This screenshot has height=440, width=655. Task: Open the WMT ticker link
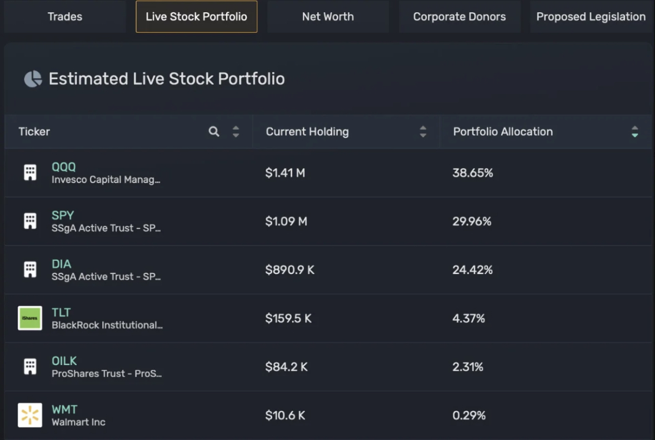pos(64,409)
